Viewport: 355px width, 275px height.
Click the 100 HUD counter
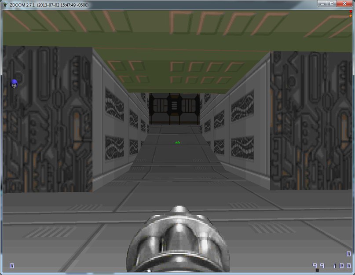(x=342, y=265)
